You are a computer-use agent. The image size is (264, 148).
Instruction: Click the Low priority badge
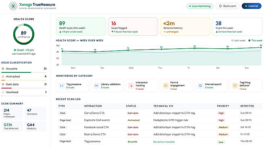pyautogui.click(x=221, y=142)
